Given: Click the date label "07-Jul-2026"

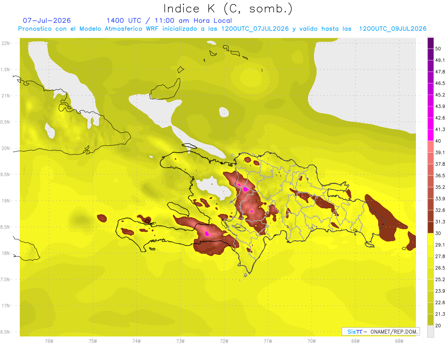Looking at the screenshot, I should [47, 21].
